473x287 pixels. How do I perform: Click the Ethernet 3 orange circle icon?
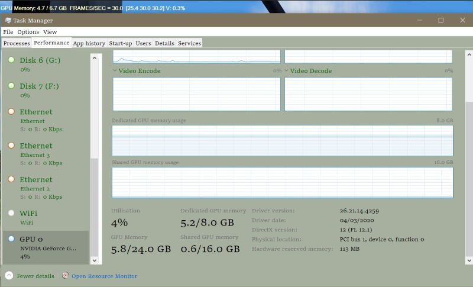point(11,146)
